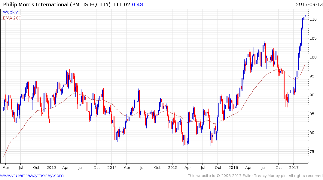Click the 105 price axis label
323x180 pixels.
[x=313, y=38]
